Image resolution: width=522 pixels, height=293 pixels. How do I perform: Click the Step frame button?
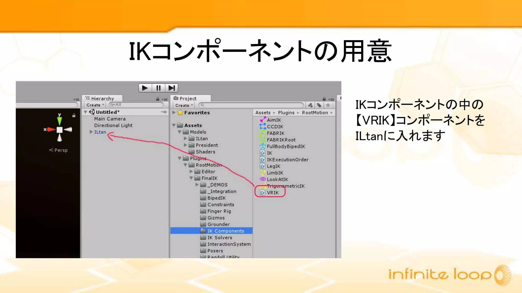171,88
